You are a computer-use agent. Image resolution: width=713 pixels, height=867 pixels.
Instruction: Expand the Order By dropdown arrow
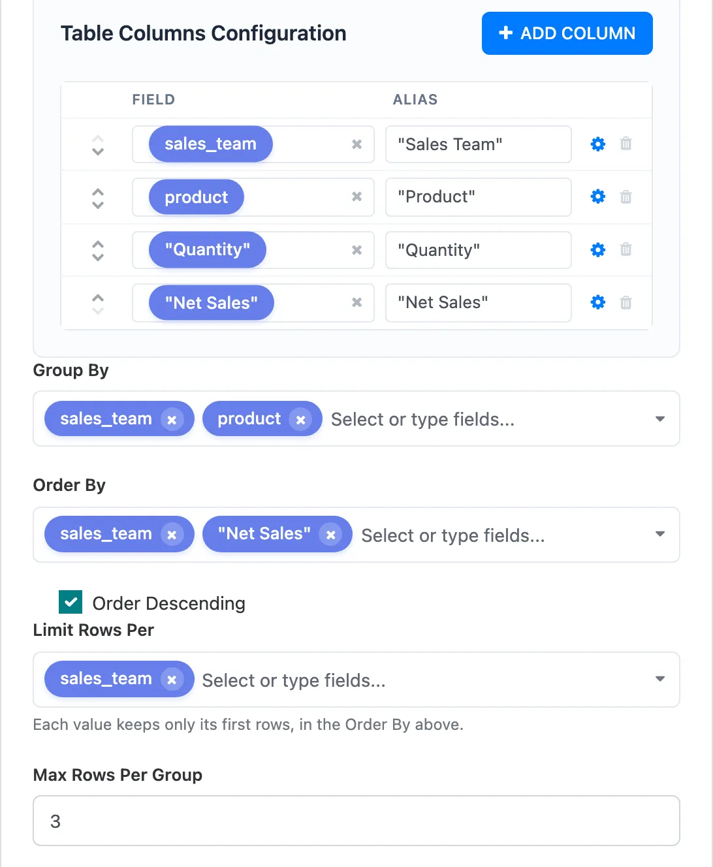click(x=660, y=534)
